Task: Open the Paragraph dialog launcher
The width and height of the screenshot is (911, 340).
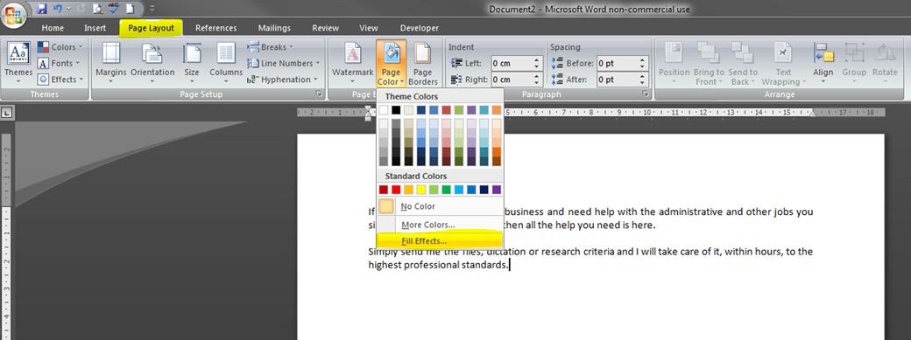Action: point(646,94)
